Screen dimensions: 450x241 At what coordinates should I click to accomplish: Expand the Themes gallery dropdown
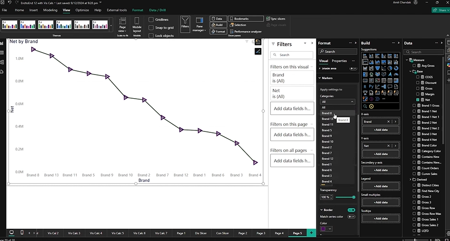(111, 26)
